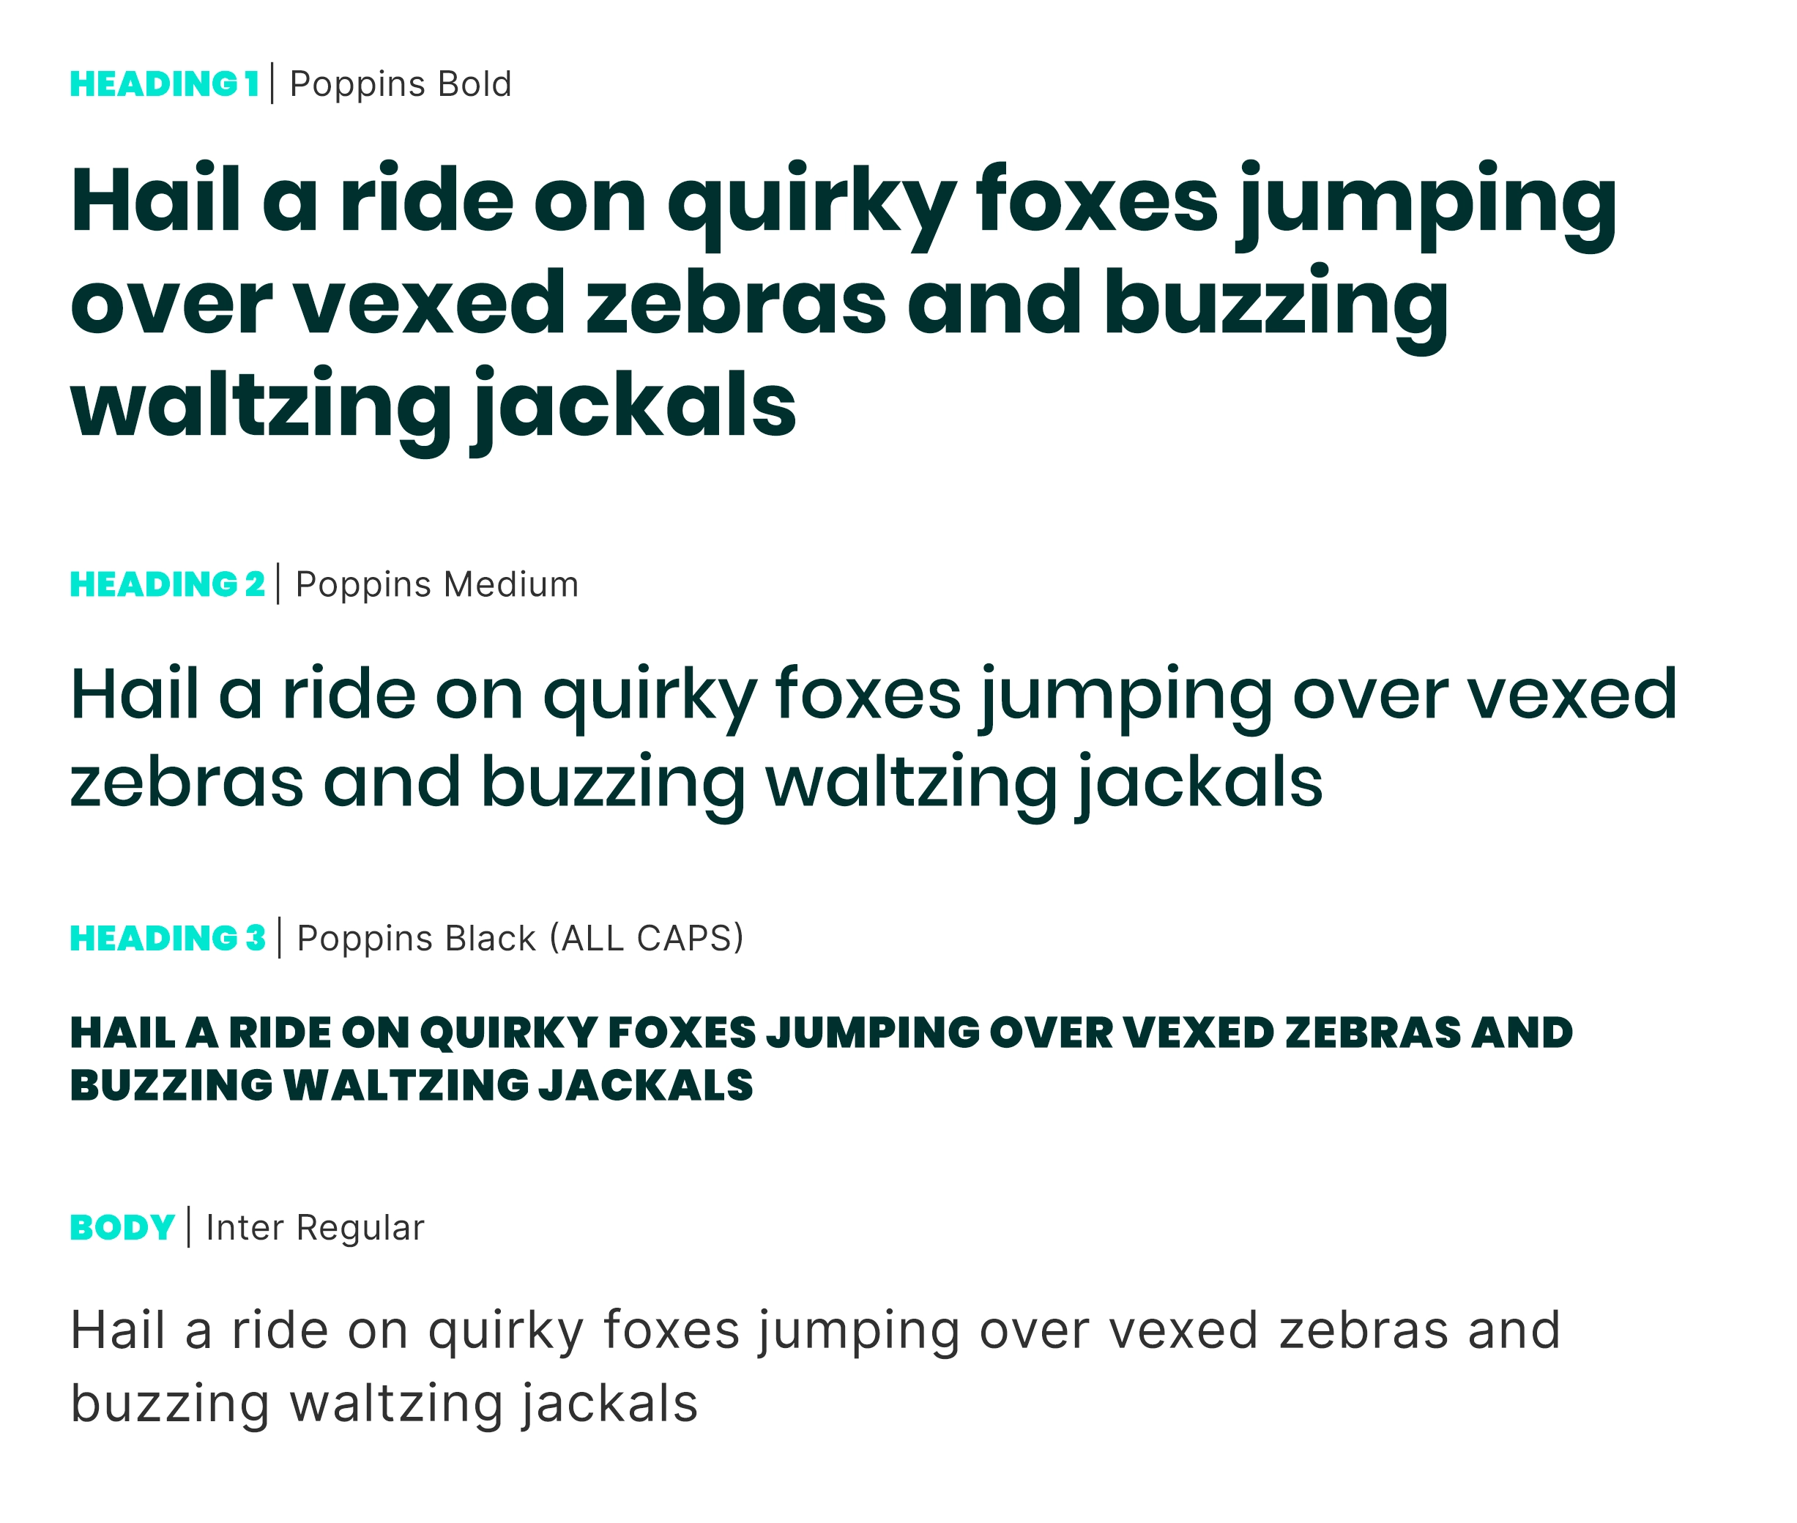Click the word ZEBRAS in the all-caps heading
This screenshot has height=1523, width=1797.
tap(1373, 1033)
